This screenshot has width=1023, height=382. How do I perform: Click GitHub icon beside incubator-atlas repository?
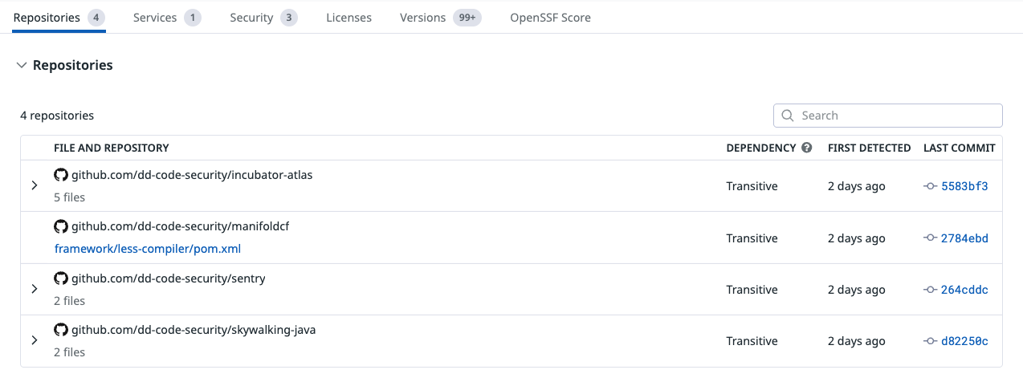[61, 175]
